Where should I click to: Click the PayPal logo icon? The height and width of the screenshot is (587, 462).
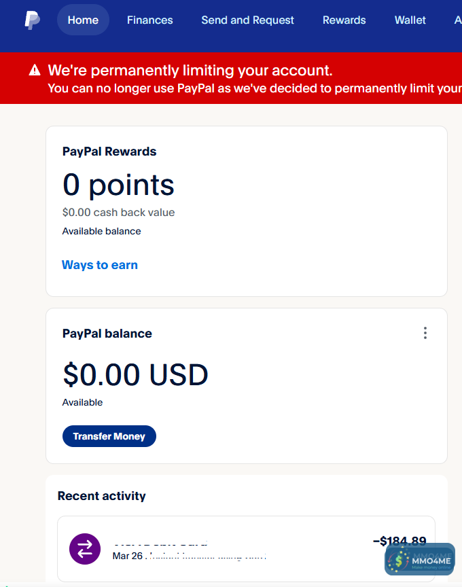coord(32,20)
